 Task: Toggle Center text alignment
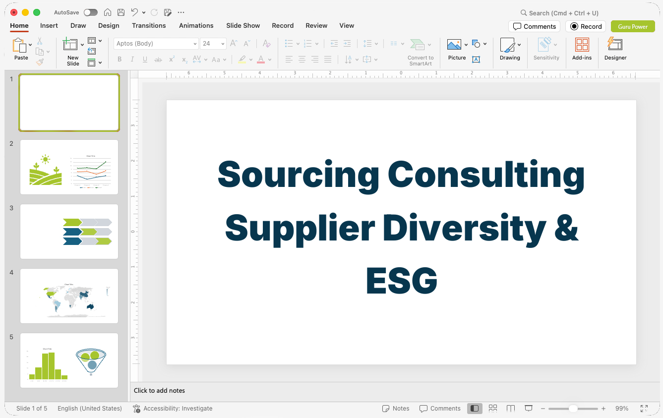click(x=302, y=60)
